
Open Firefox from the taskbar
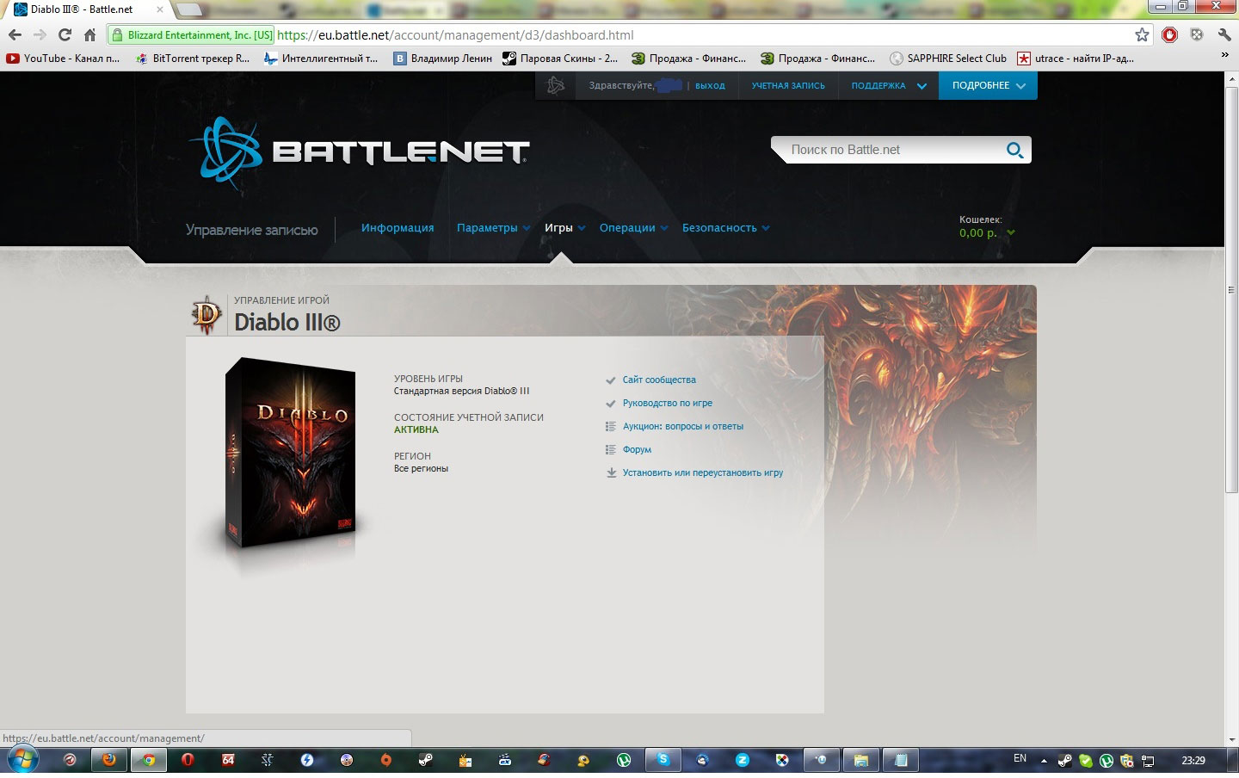pyautogui.click(x=108, y=760)
